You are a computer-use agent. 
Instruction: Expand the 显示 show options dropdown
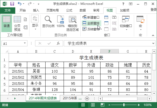pyautogui.click(x=35, y=22)
